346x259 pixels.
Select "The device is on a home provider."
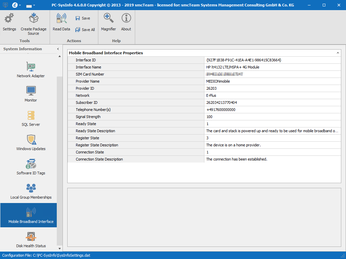point(233,145)
